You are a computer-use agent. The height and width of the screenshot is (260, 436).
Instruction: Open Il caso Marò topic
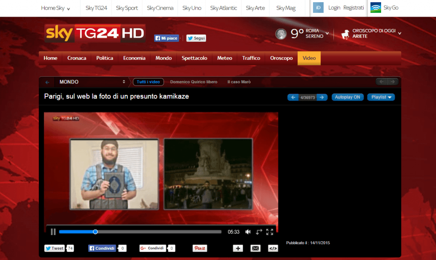click(239, 82)
